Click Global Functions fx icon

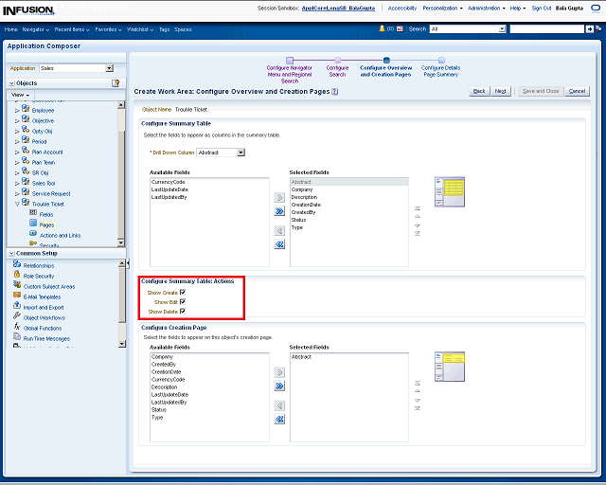tap(17, 328)
